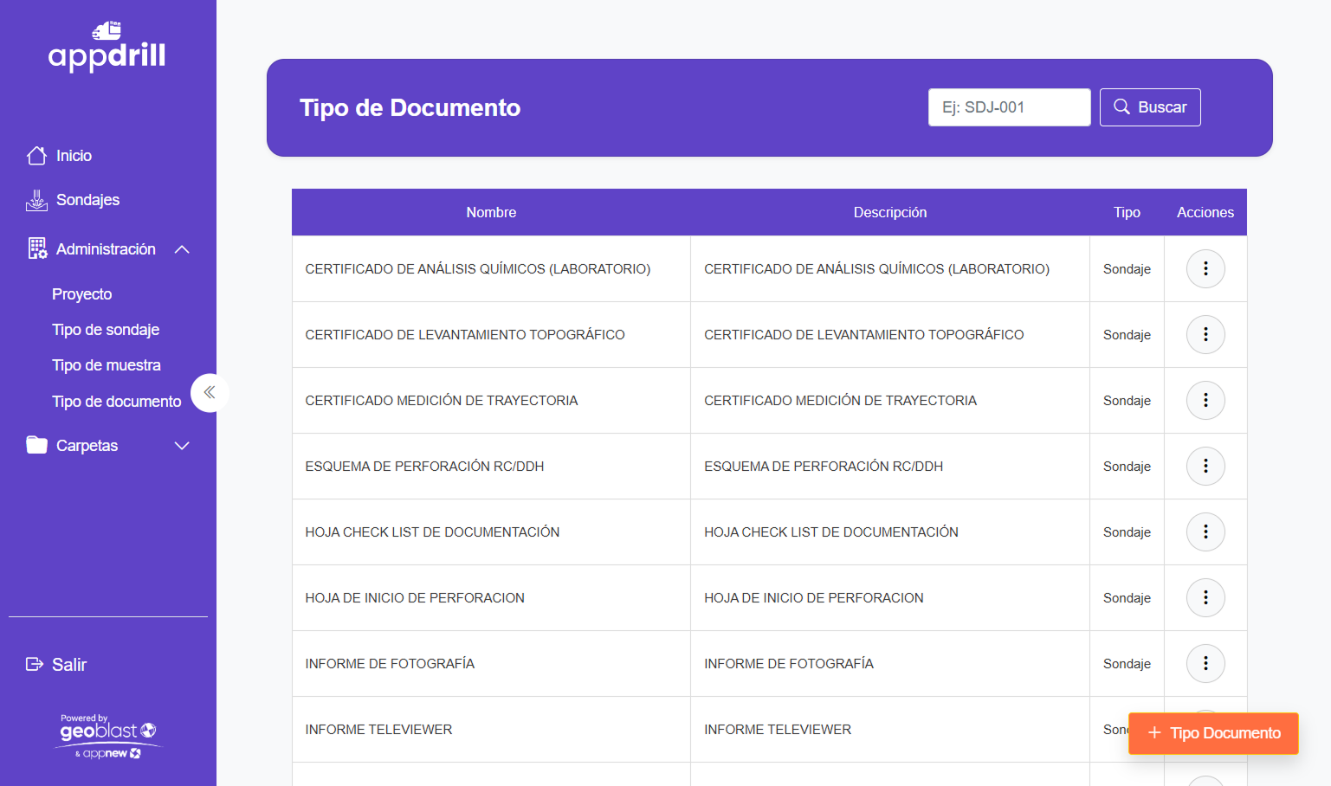Click the Acciones column header
The image size is (1331, 786).
click(x=1205, y=212)
